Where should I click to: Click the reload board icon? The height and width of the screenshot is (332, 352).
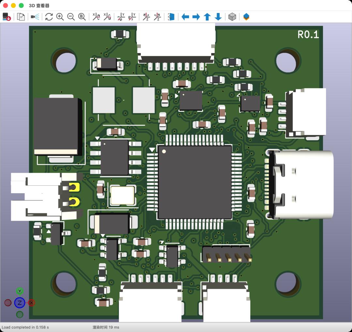coord(7,17)
